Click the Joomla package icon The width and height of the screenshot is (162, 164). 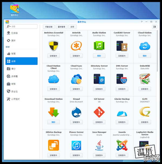pyautogui.click(x=122, y=145)
